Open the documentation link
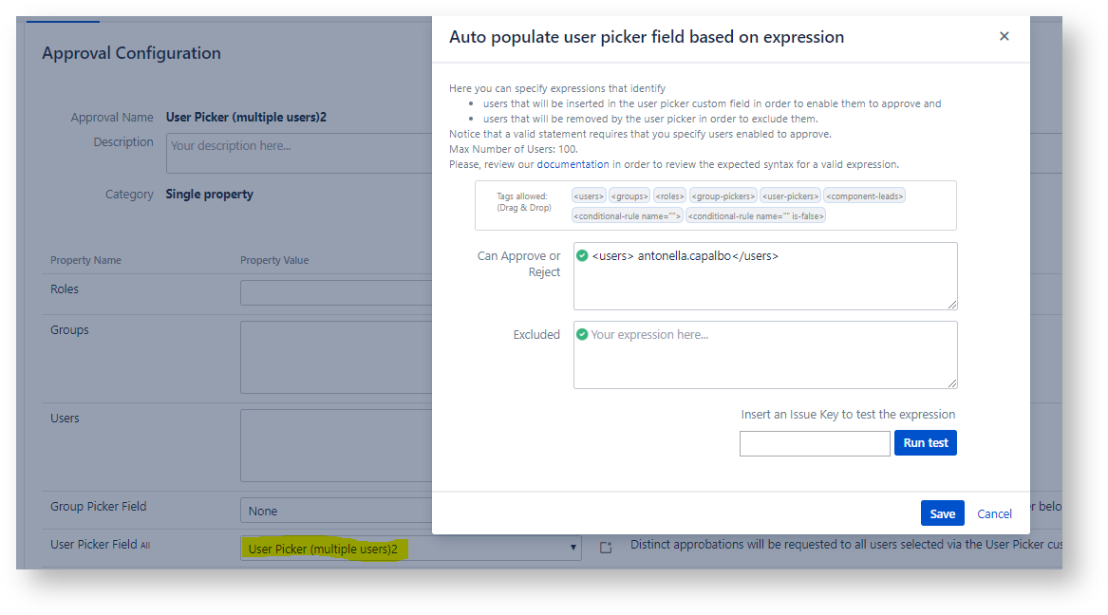Screen dimensions: 1108x615 [x=573, y=164]
